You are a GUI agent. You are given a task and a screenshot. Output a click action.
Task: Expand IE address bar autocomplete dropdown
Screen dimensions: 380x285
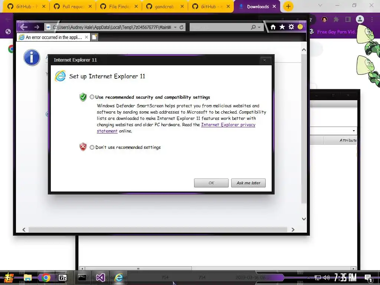click(x=175, y=27)
